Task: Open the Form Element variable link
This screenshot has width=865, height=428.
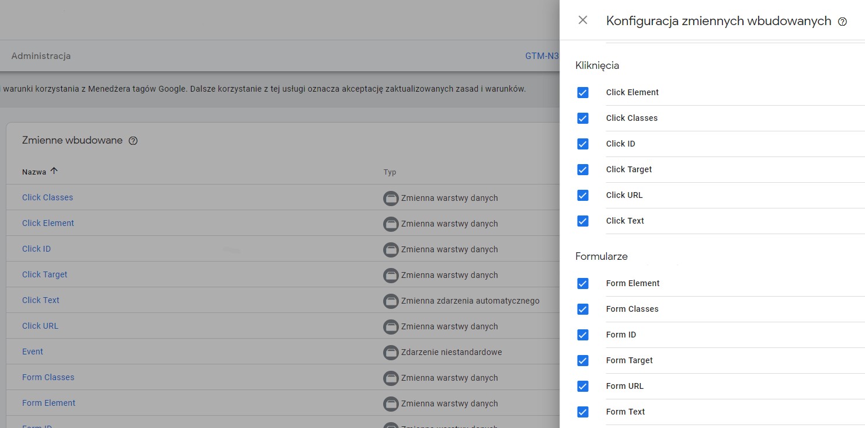Action: pos(48,403)
